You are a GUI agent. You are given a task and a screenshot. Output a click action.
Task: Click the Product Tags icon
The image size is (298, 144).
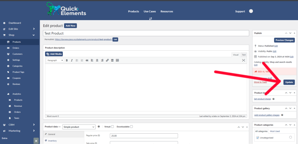pos(8,72)
